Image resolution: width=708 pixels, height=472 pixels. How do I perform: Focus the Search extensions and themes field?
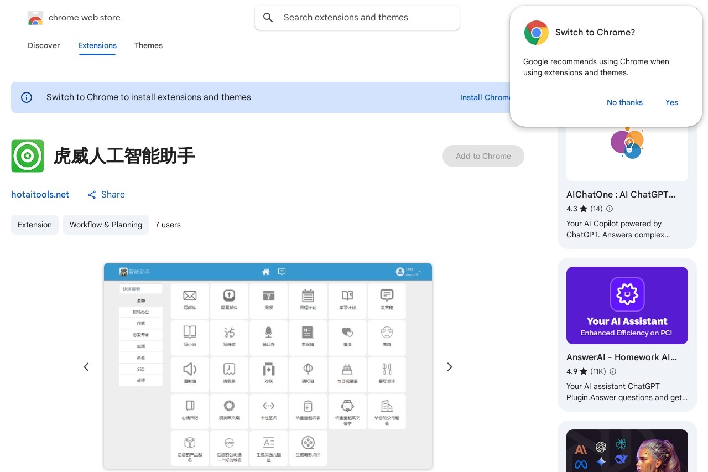[x=357, y=18]
